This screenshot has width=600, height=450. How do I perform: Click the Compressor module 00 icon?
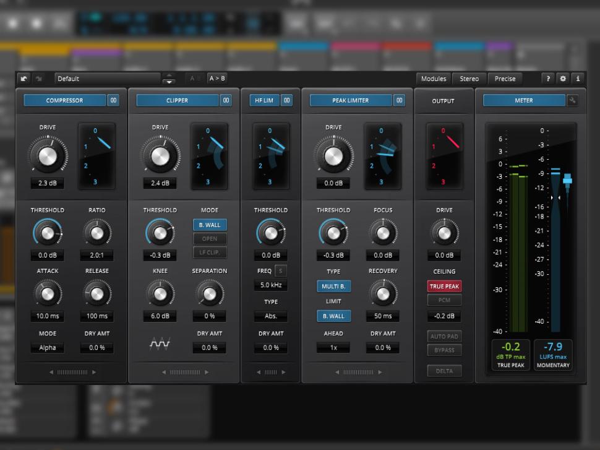[113, 100]
